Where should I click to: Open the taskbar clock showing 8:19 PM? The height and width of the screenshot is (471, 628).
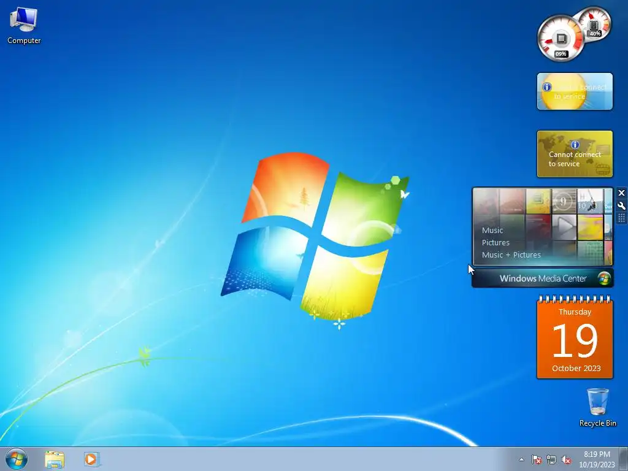[597, 454]
